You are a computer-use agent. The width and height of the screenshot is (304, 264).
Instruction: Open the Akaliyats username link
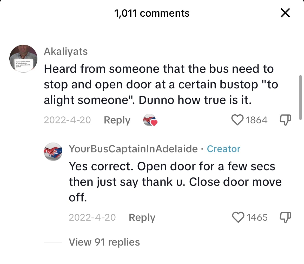coord(66,51)
